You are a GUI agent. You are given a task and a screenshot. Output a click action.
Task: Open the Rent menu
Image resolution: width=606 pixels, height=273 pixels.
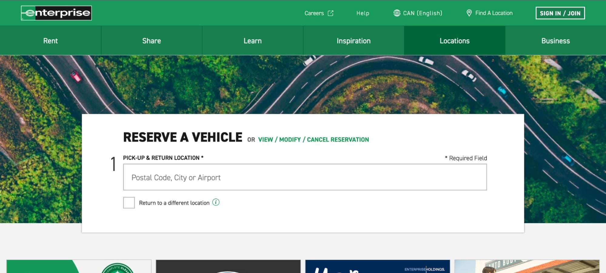point(50,41)
